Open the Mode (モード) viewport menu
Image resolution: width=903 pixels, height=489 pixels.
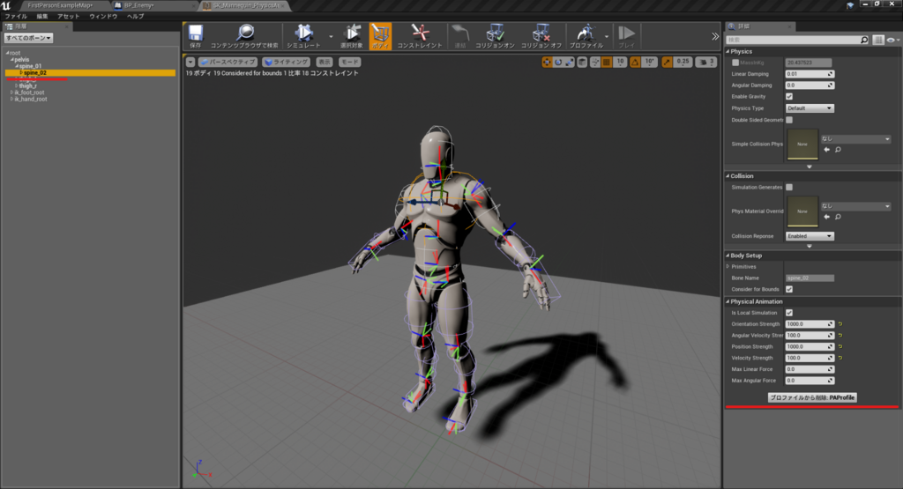pyautogui.click(x=349, y=63)
